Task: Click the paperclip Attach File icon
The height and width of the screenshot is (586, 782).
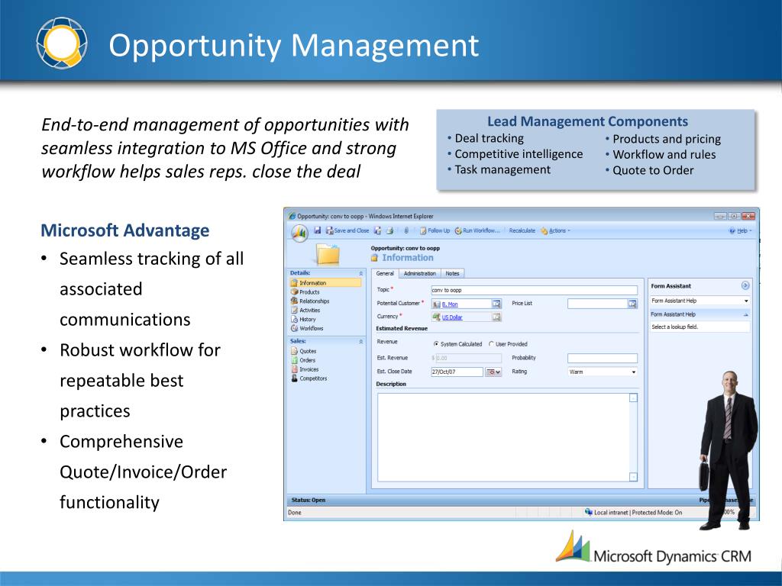Action: pyautogui.click(x=406, y=230)
